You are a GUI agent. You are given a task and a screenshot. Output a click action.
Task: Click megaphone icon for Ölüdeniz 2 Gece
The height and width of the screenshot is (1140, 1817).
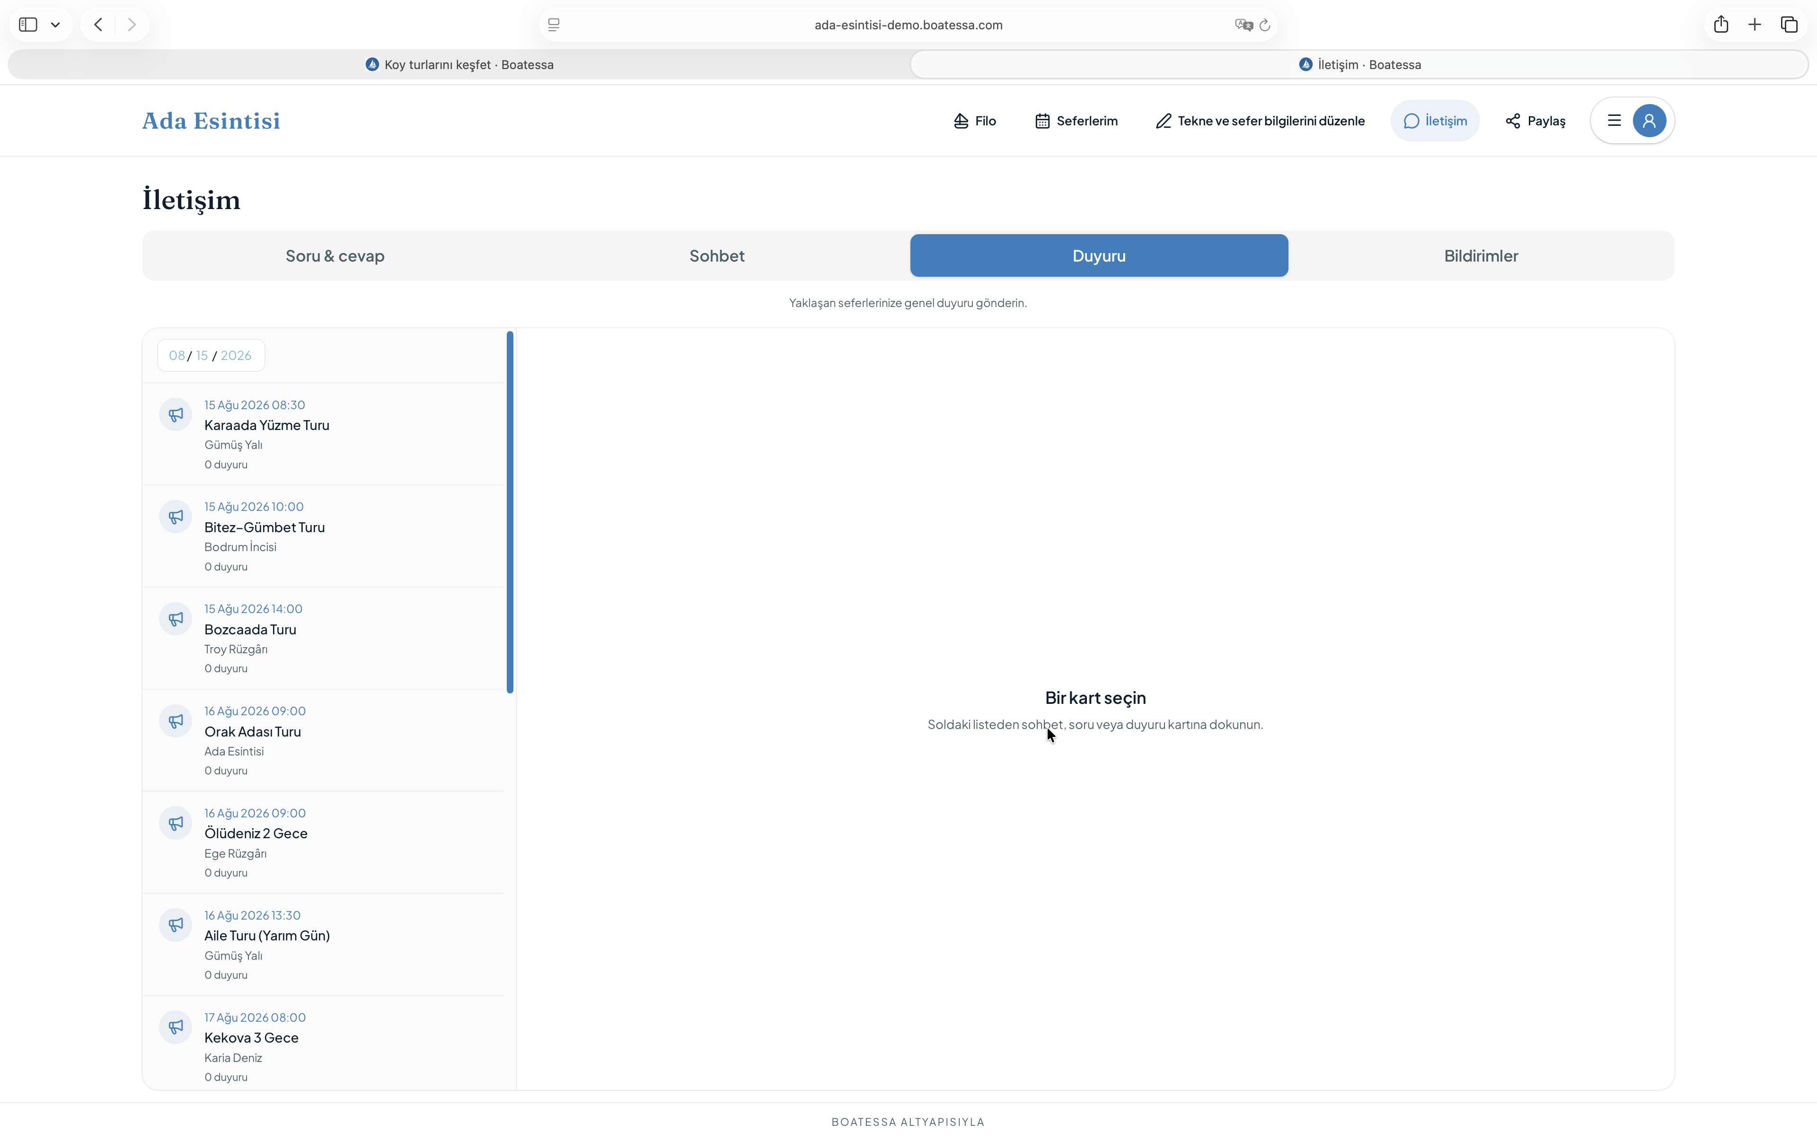click(176, 824)
